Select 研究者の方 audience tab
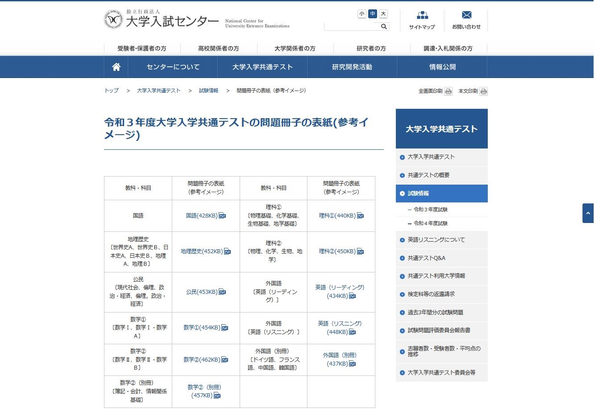This screenshot has height=412, width=594. 371,48
